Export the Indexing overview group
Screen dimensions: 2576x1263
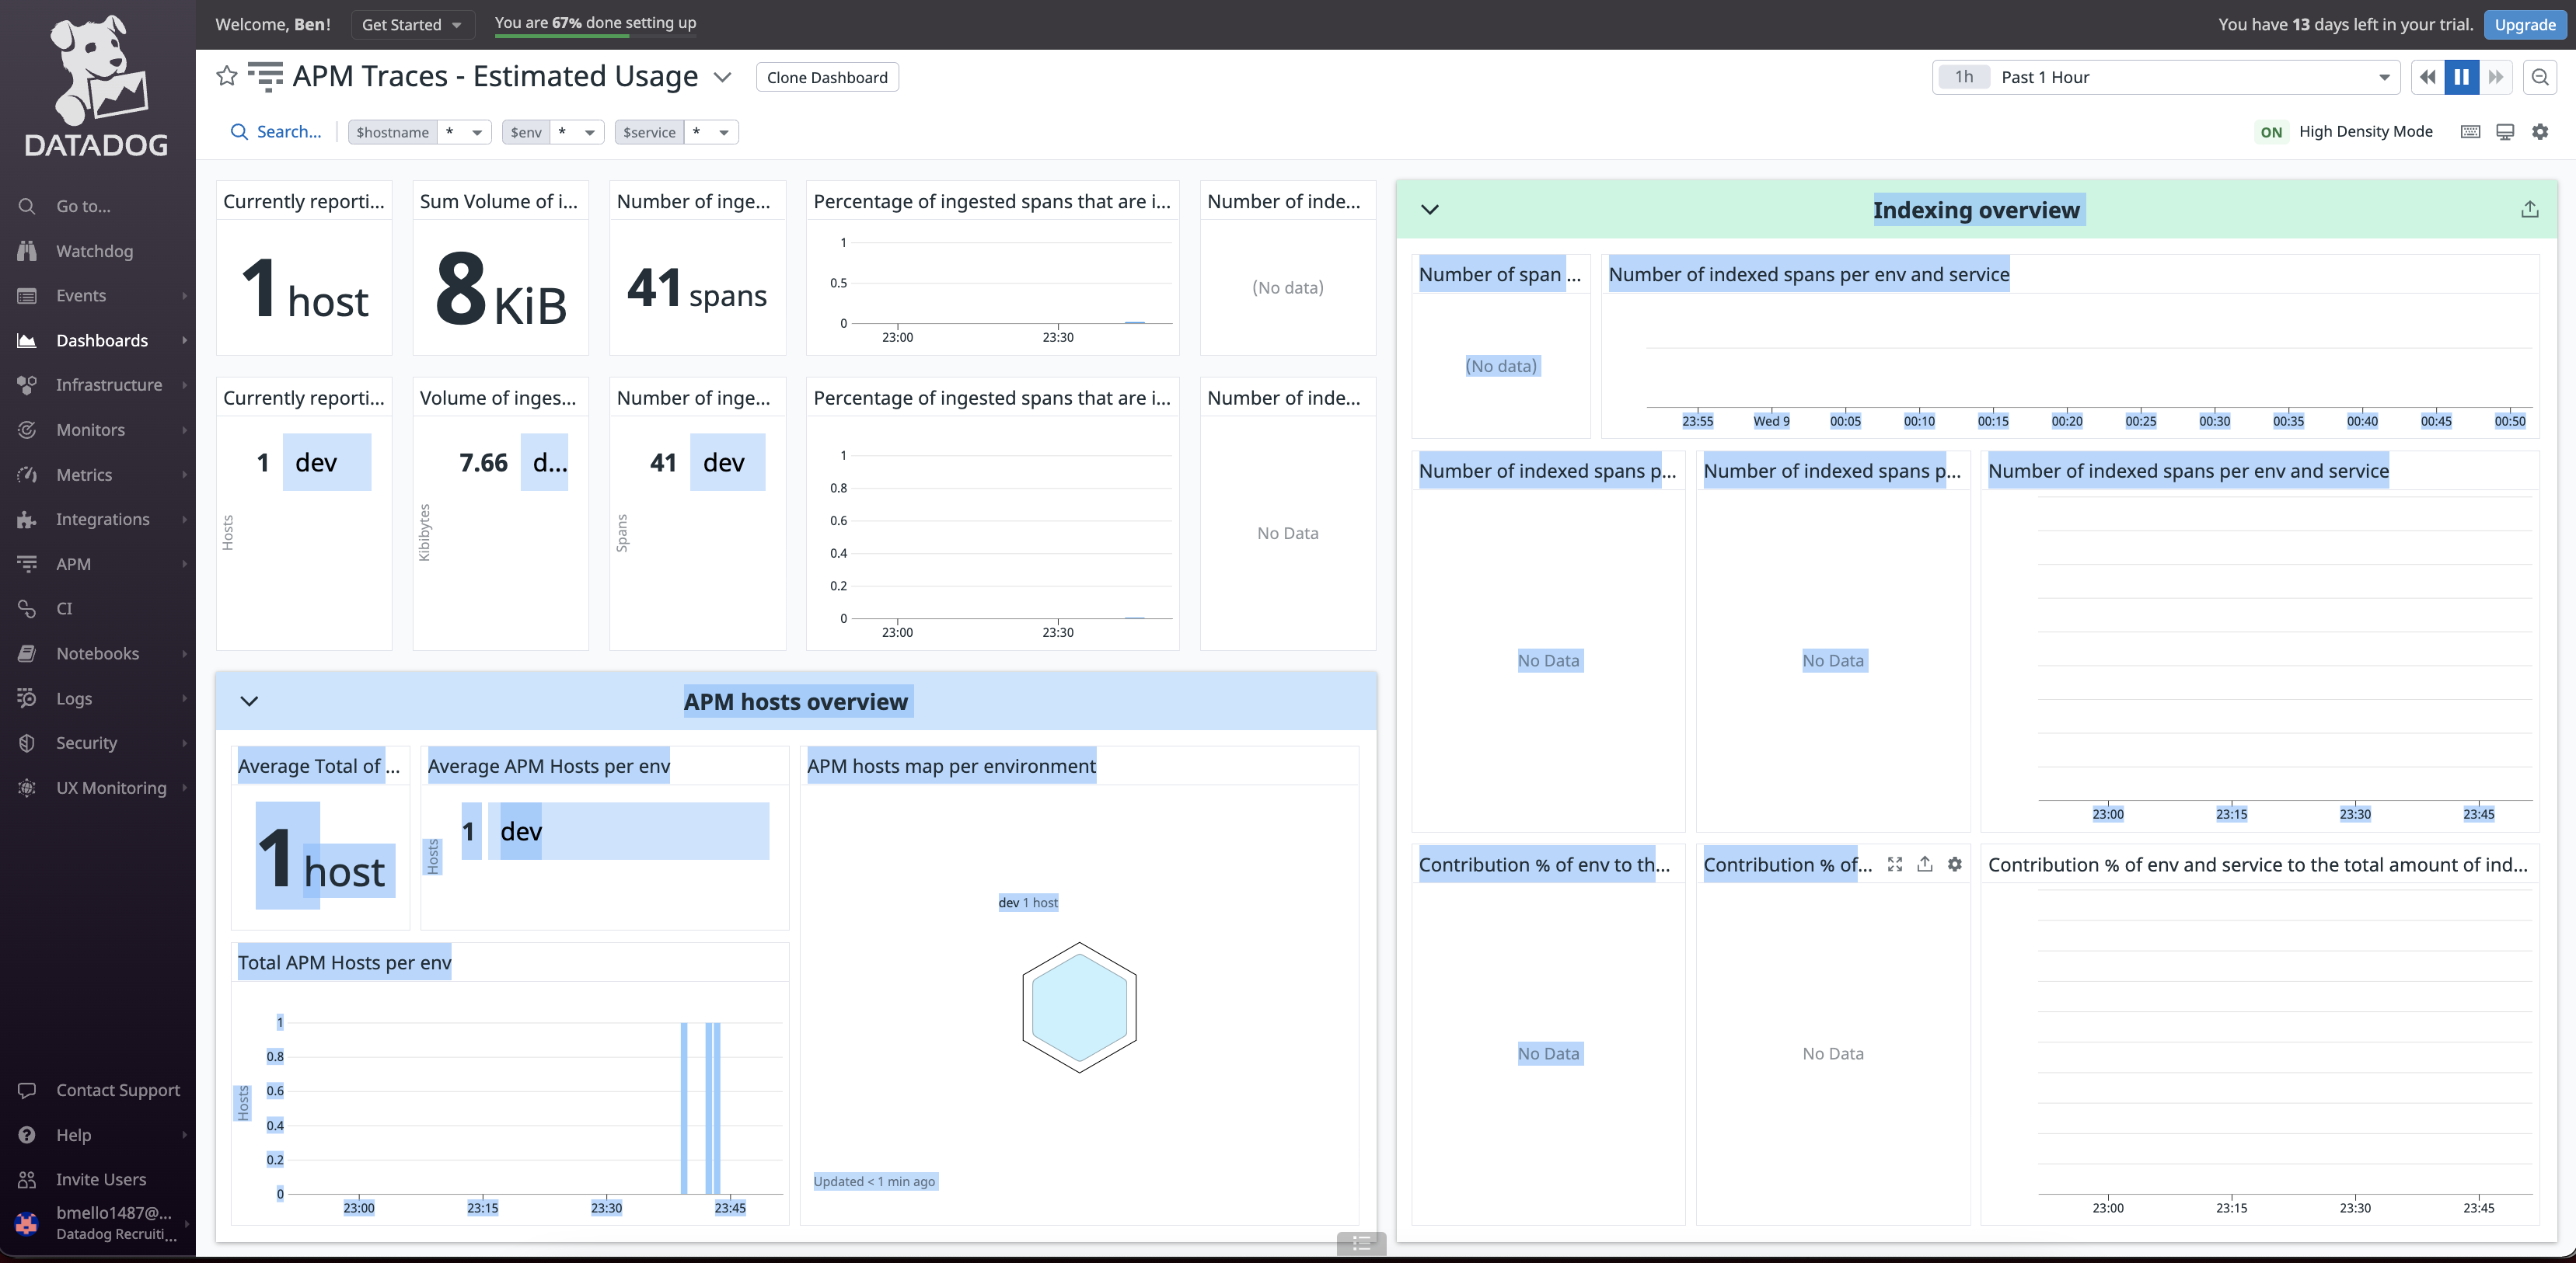click(2529, 209)
